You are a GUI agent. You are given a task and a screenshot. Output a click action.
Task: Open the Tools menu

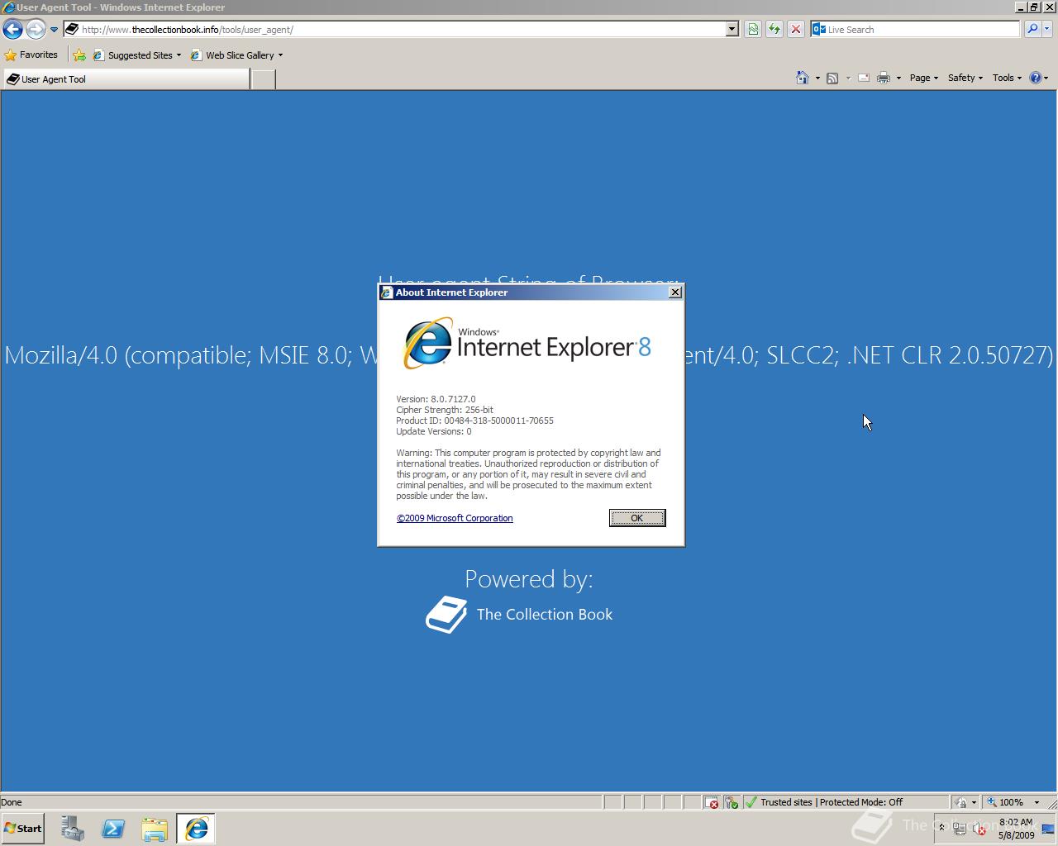(x=1007, y=78)
